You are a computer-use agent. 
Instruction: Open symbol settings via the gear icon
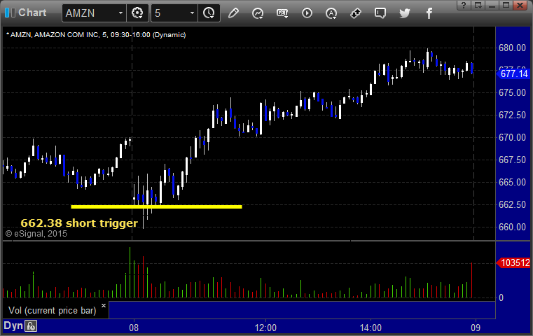click(x=137, y=13)
